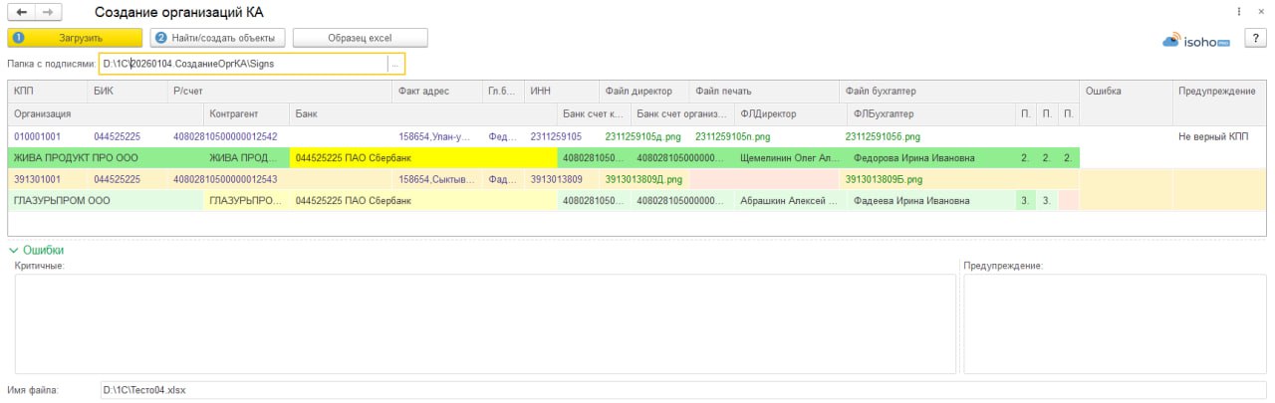
Task: Click the КПП column header
Action: (x=24, y=91)
